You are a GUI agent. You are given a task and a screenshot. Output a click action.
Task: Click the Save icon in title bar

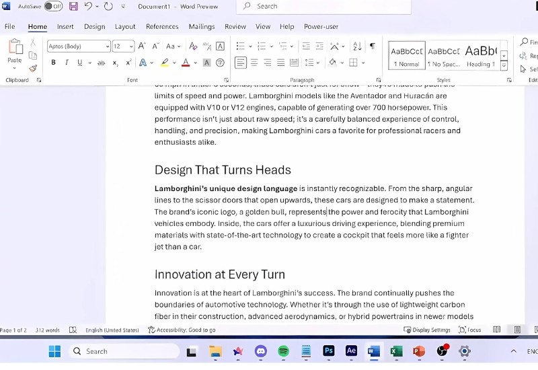pyautogui.click(x=73, y=6)
